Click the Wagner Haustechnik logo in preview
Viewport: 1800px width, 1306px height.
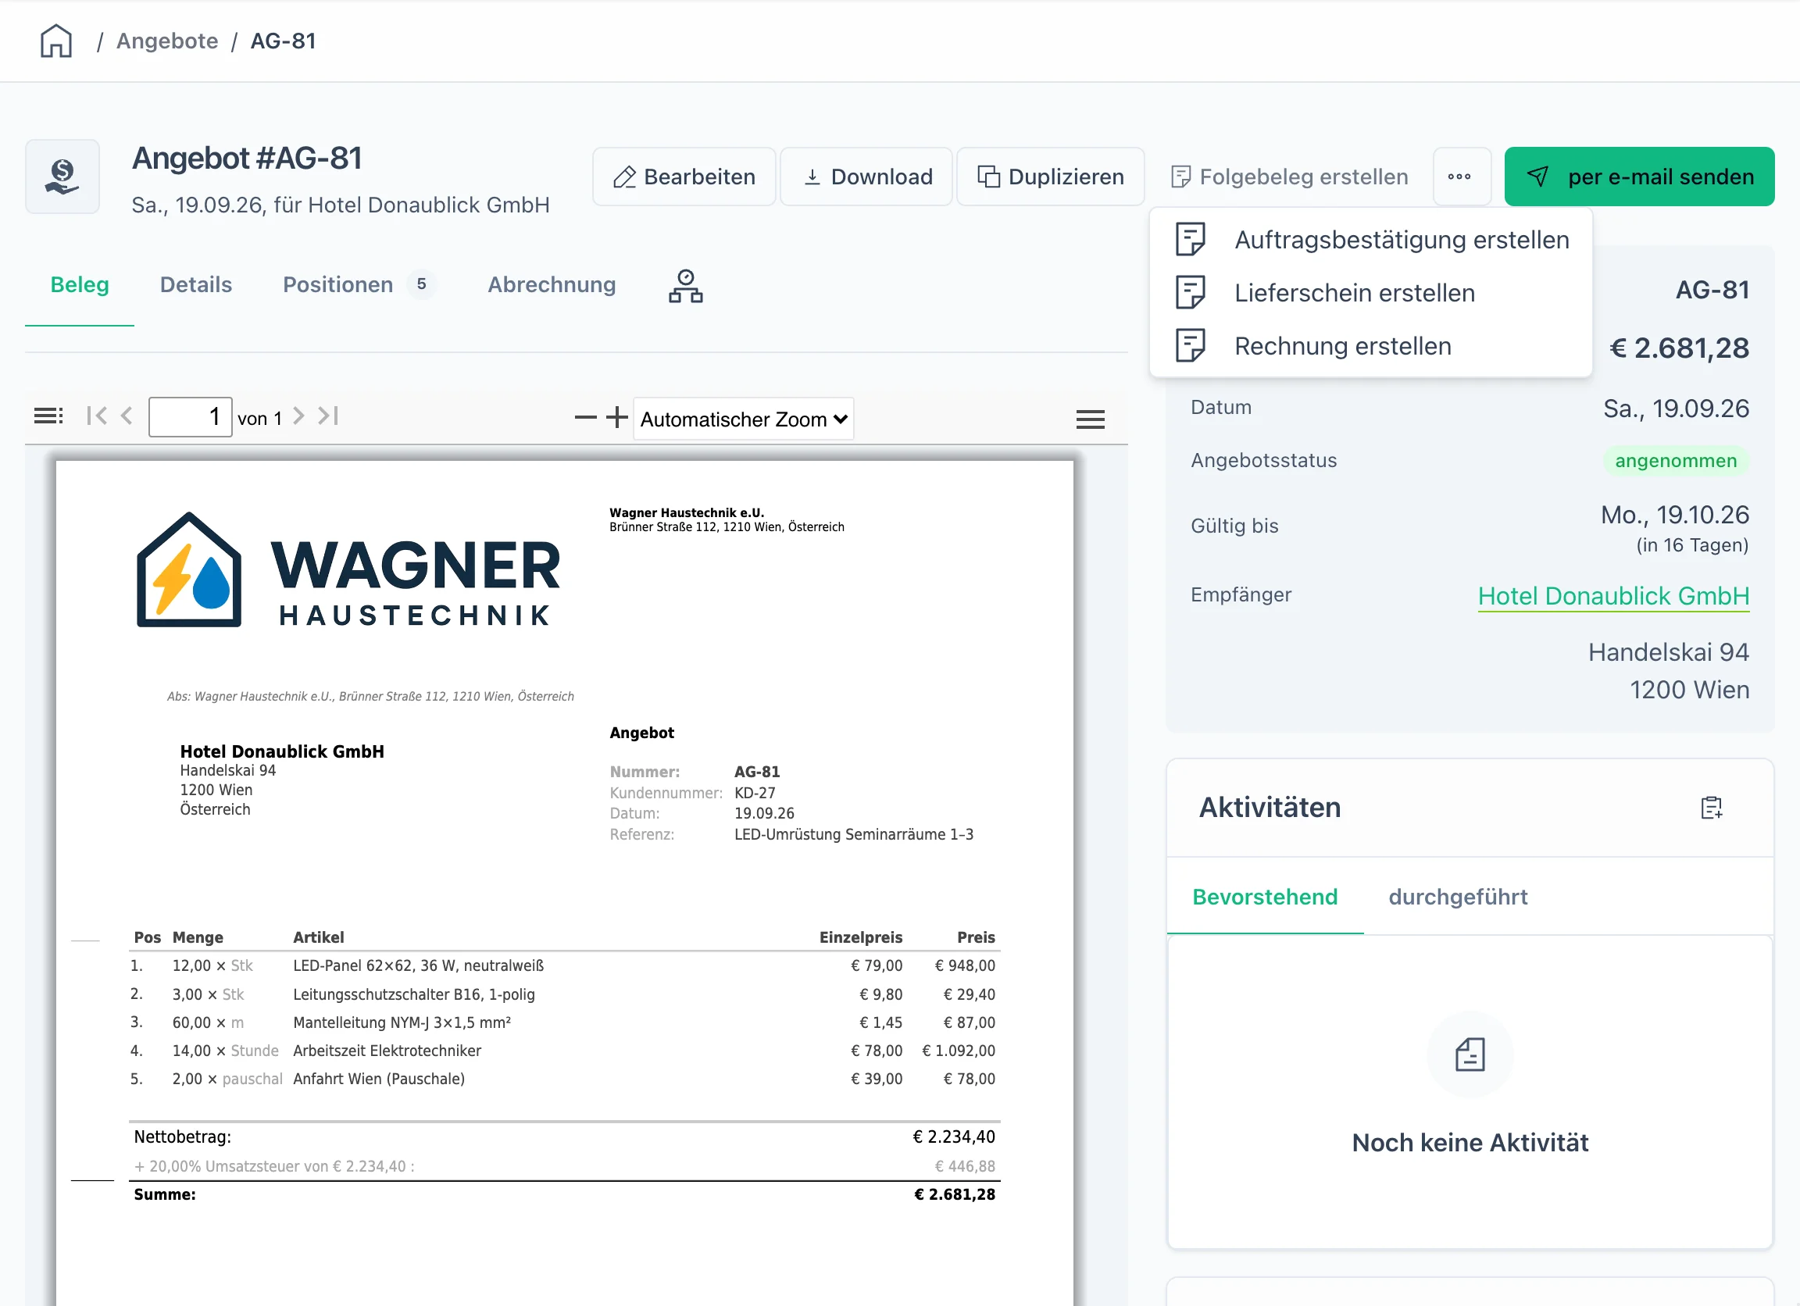point(348,570)
